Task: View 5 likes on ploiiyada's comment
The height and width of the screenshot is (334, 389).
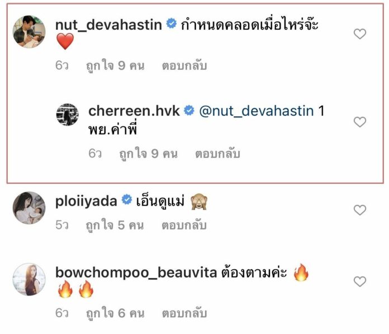Action: (x=115, y=226)
